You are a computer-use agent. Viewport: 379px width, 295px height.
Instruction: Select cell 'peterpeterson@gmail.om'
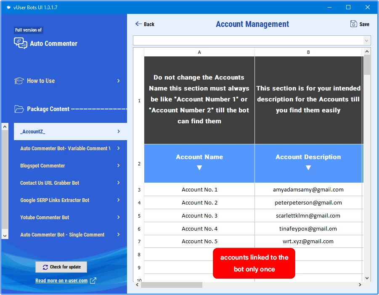click(308, 203)
